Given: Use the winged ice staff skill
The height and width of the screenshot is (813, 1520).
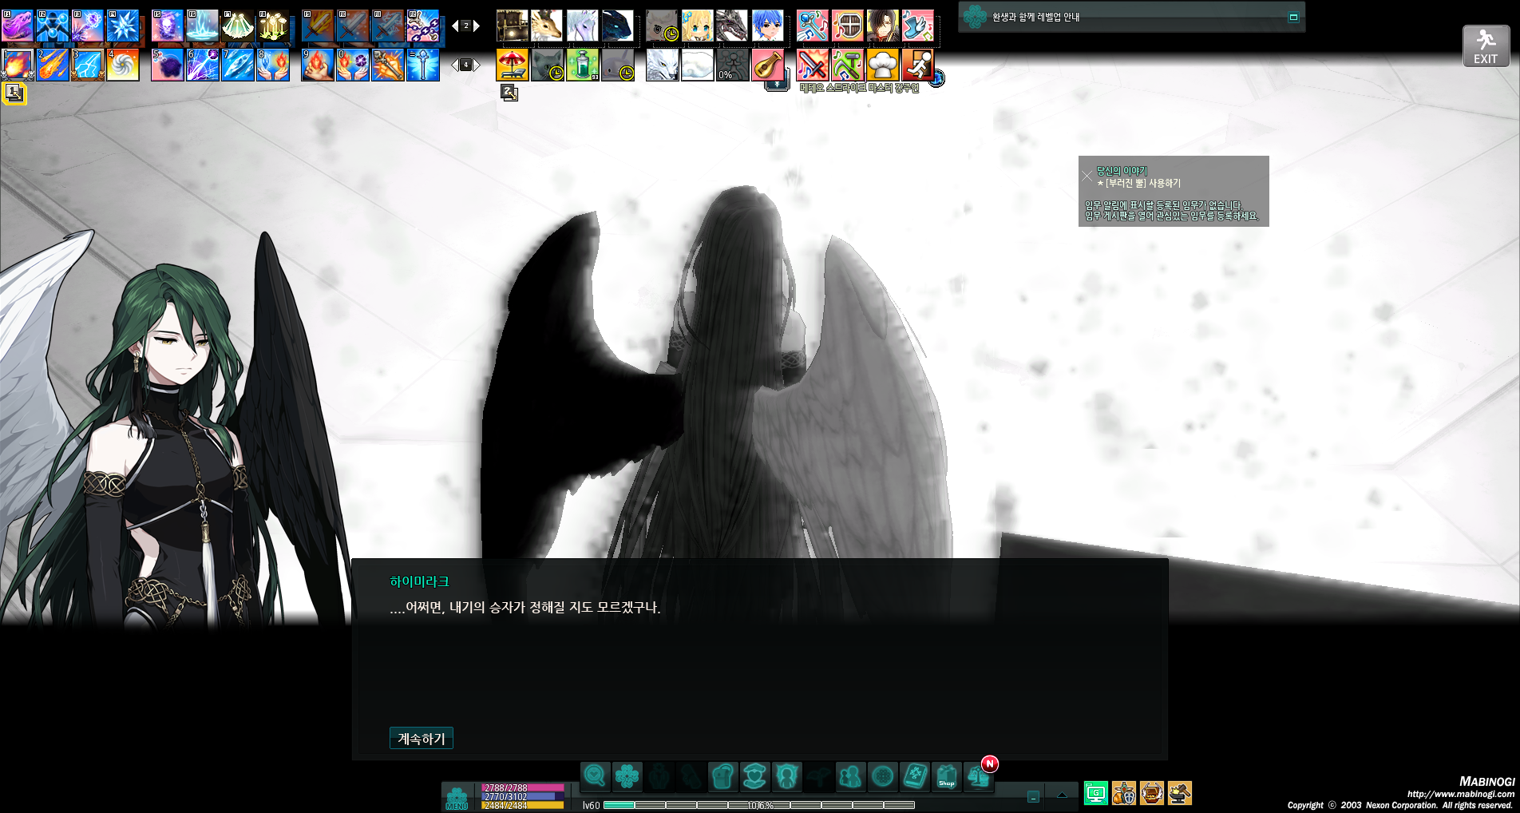Looking at the screenshot, I should coord(423,65).
